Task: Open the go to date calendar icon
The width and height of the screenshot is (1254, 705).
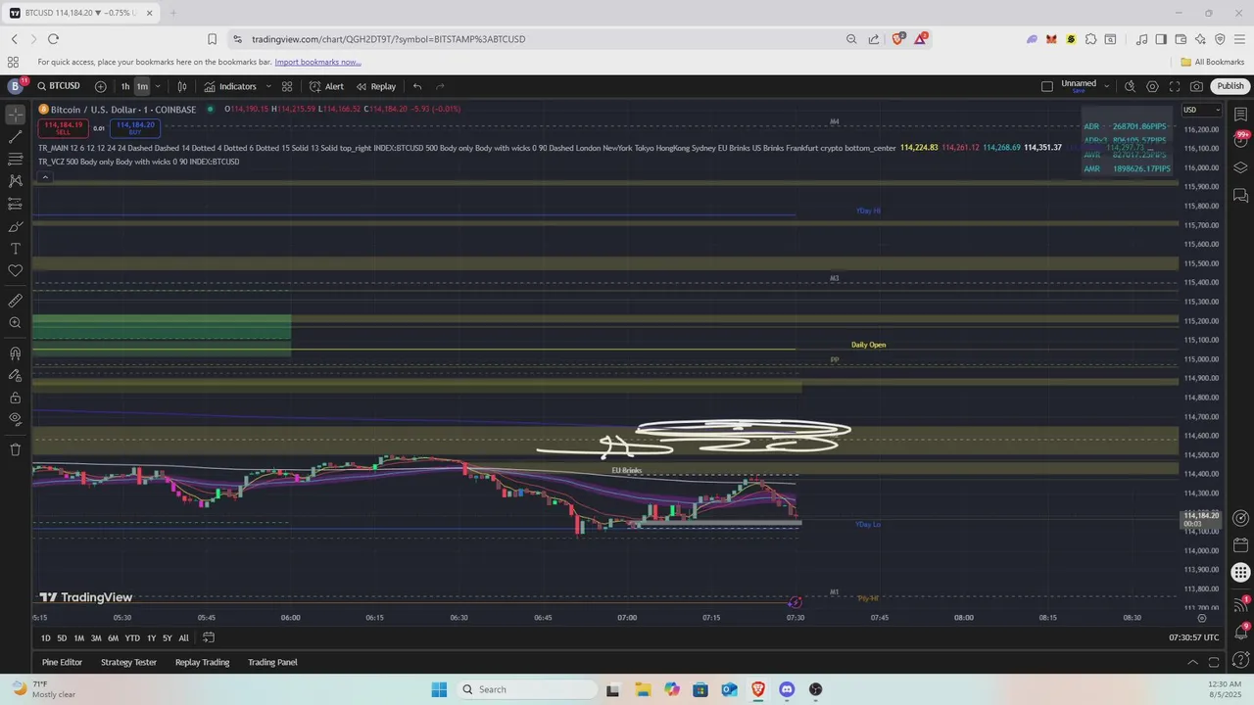Action: [x=209, y=638]
